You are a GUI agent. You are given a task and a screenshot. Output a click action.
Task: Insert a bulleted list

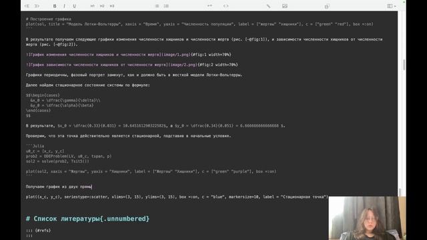(x=157, y=6)
